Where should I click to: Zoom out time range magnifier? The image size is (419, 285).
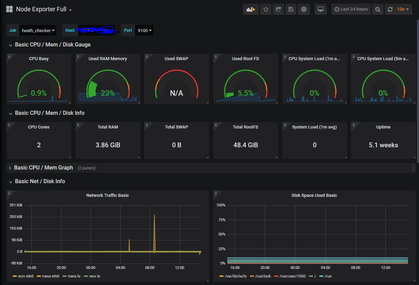point(377,9)
